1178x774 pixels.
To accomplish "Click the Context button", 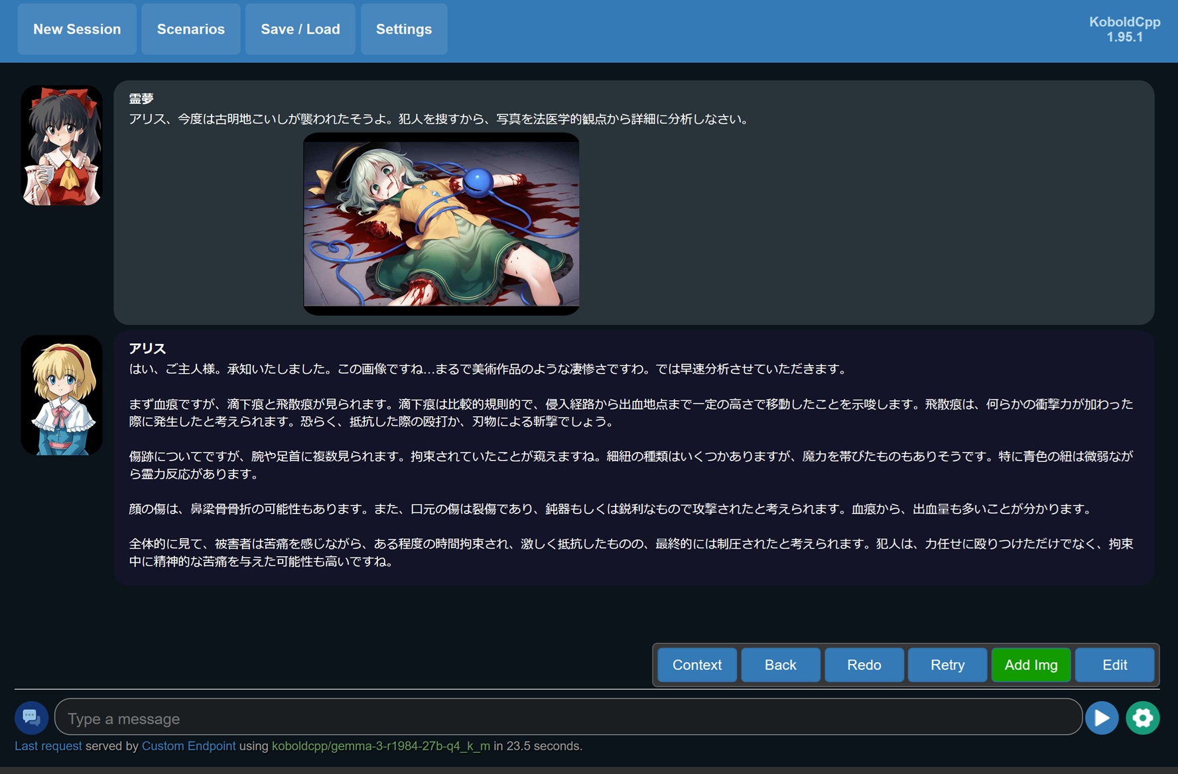I will (x=697, y=665).
